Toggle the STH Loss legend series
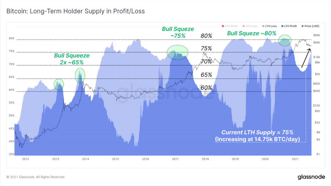The height and width of the screenshot is (186, 331). [x=250, y=26]
